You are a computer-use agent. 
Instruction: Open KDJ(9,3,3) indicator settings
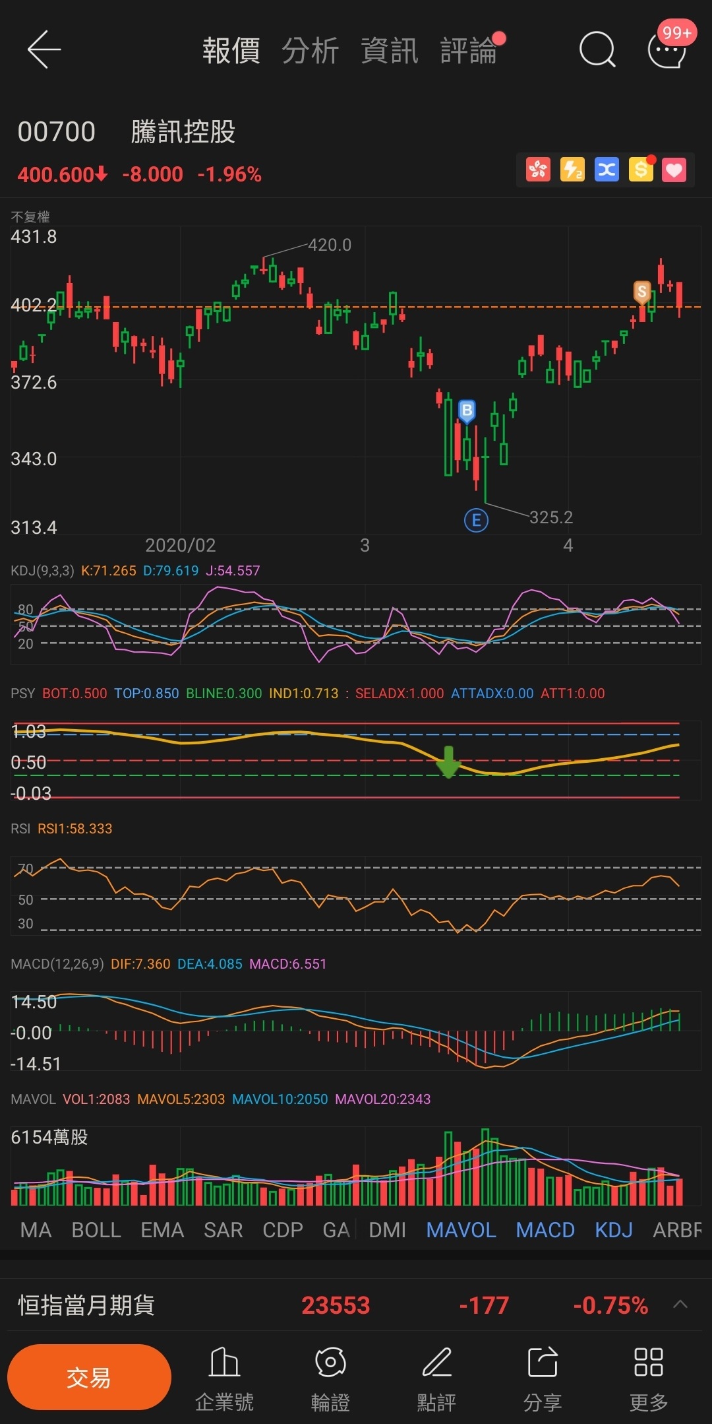pyautogui.click(x=42, y=571)
